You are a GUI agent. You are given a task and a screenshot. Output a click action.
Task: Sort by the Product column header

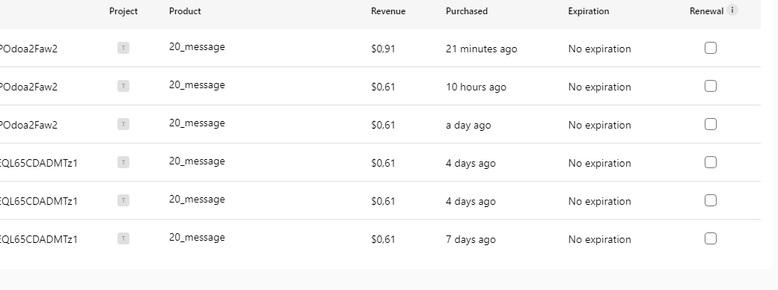(185, 11)
